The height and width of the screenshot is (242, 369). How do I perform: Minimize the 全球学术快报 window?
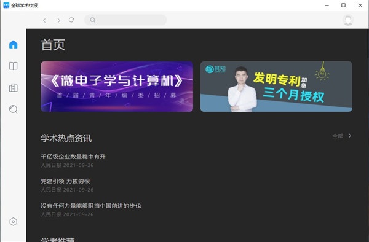tap(327, 5)
